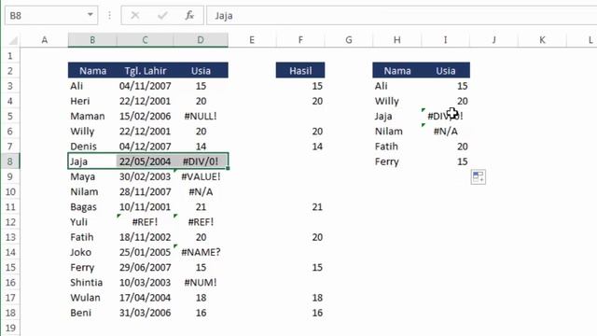This screenshot has width=597, height=336.
Task: Click the Select All corner triangle
Action: (13, 40)
